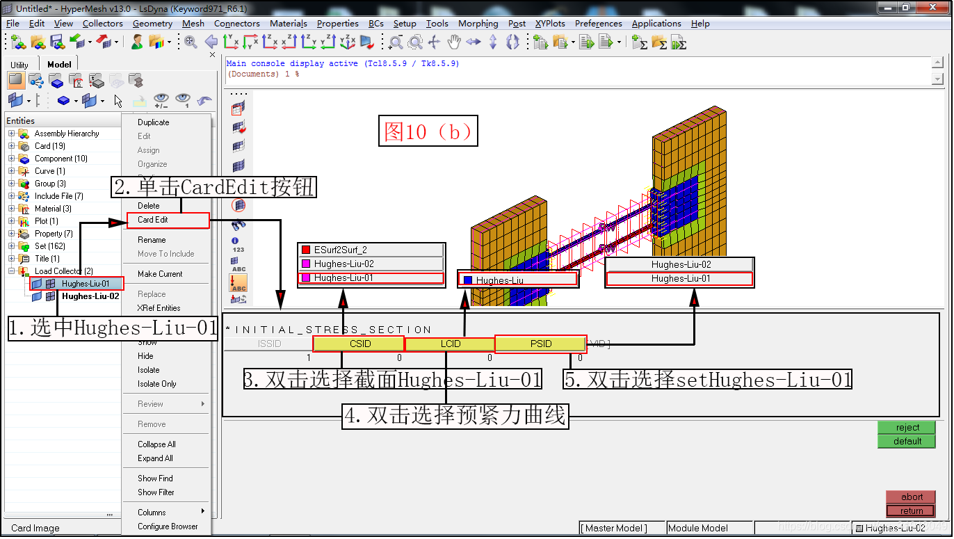Open the Export icon dropdown arrow
The image size is (954, 539).
point(116,42)
